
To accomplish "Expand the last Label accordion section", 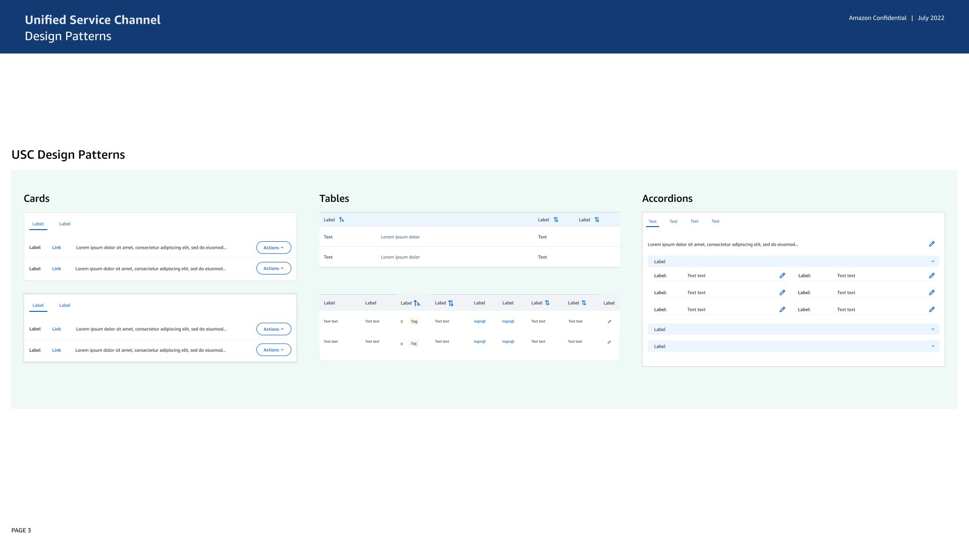I will [933, 346].
